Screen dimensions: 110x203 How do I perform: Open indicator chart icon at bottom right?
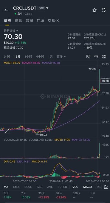click(x=106, y=187)
